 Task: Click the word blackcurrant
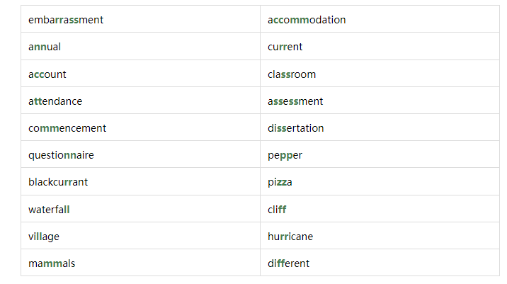tap(58, 182)
